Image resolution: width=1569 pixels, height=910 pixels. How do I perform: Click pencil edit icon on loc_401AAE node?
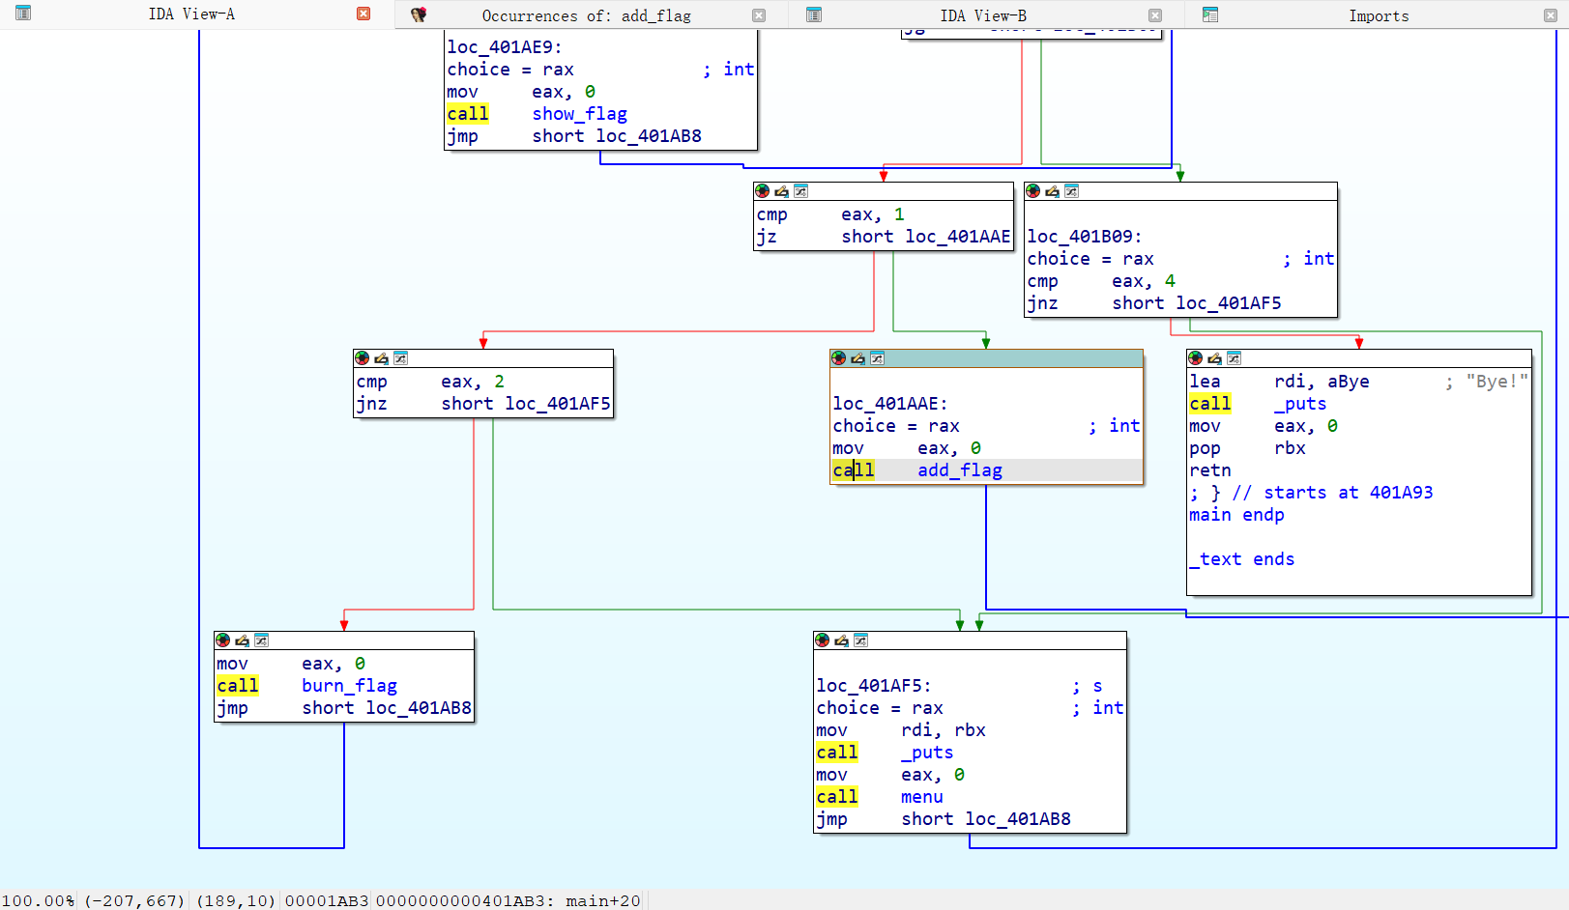(x=857, y=358)
